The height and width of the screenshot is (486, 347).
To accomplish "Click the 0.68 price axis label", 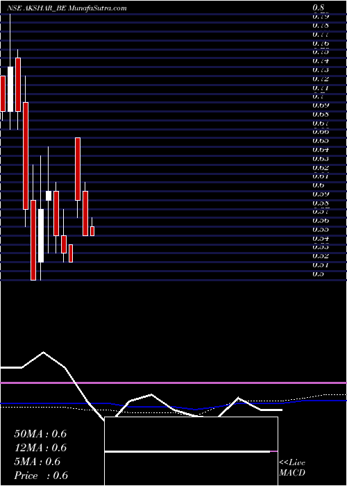I will (321, 114).
